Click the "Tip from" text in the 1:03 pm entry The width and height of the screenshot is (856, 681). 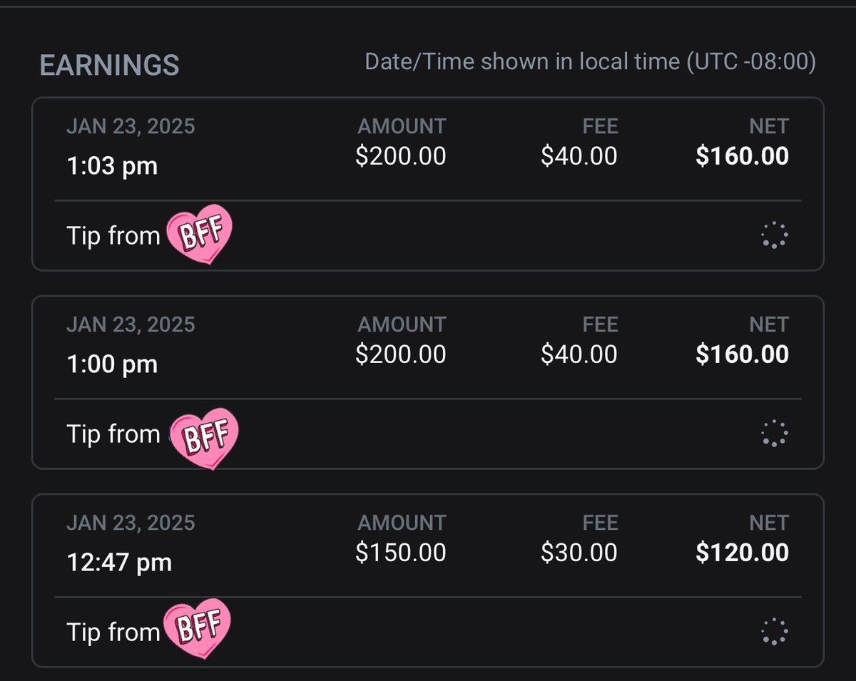(x=113, y=235)
